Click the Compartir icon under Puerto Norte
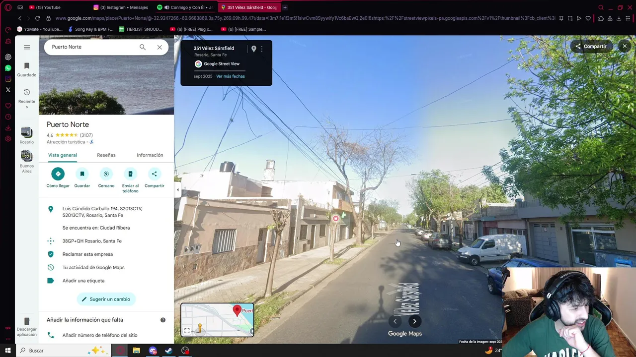Image resolution: width=636 pixels, height=357 pixels. tap(154, 174)
